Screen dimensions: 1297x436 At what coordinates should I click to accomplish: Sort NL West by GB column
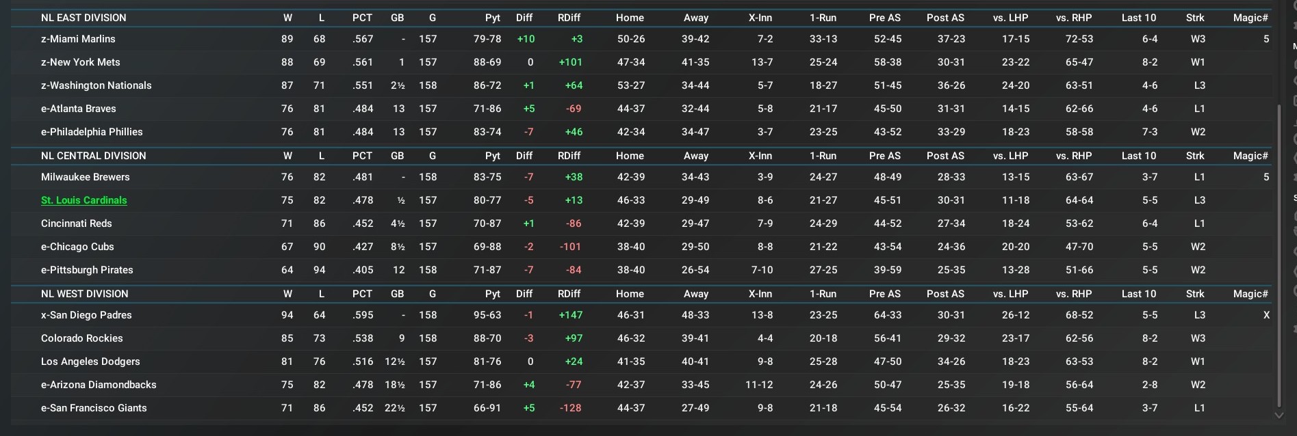click(397, 294)
